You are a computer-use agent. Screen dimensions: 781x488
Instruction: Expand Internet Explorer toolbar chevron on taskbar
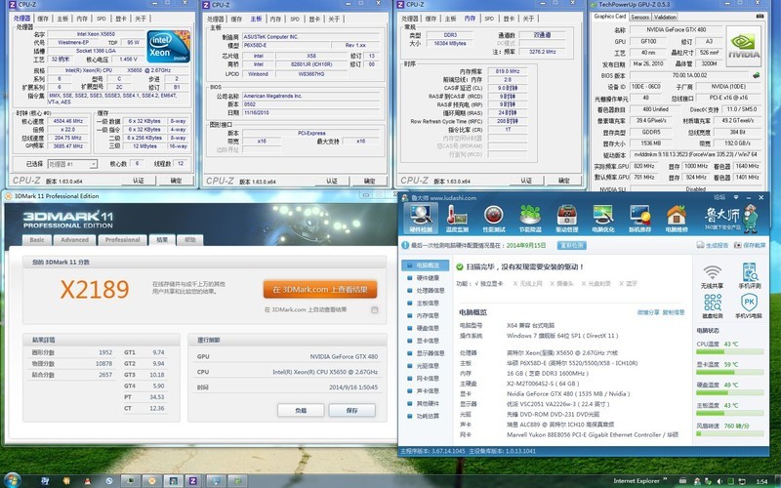pyautogui.click(x=666, y=480)
